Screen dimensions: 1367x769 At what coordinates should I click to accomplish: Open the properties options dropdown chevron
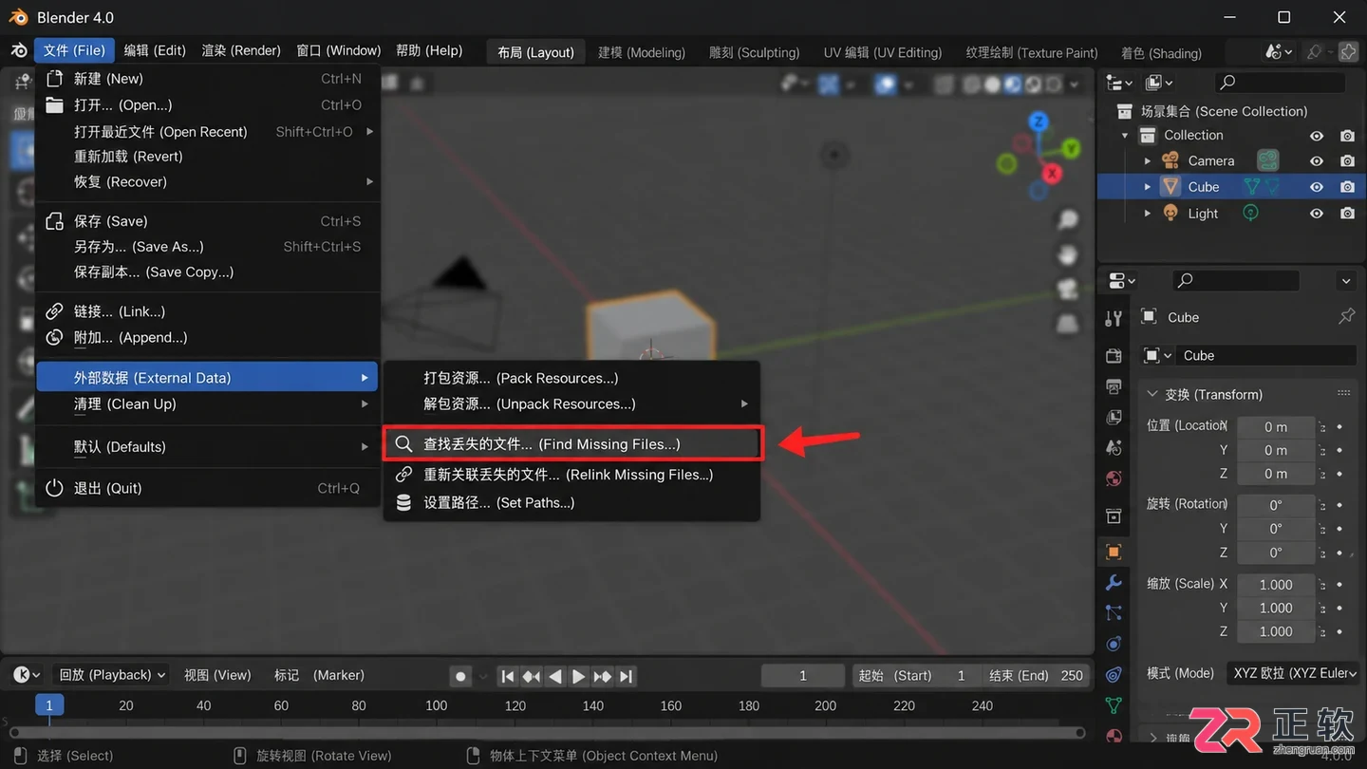(1346, 281)
